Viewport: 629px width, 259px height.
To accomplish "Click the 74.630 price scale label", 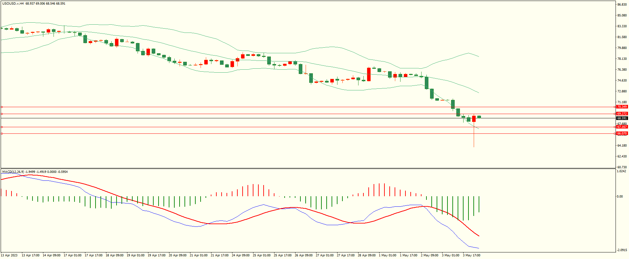I will coord(622,81).
